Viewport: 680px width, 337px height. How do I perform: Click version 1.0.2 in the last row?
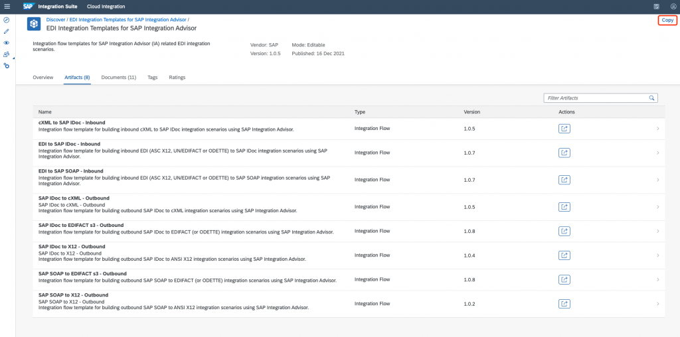pos(469,304)
